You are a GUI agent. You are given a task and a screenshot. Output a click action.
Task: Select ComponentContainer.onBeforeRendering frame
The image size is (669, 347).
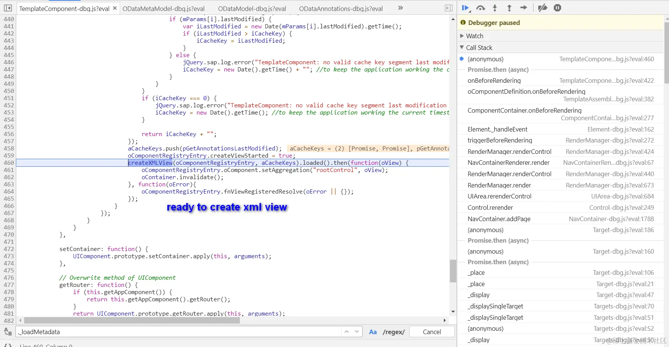click(x=560, y=114)
